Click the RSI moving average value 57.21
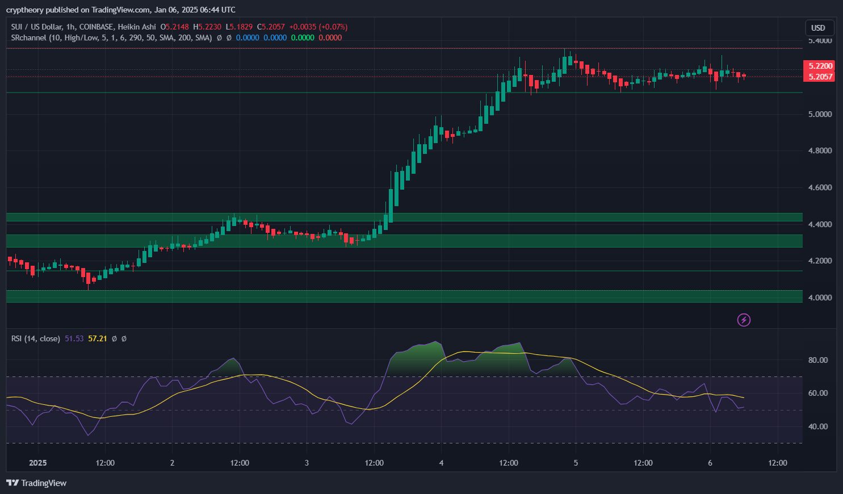 pyautogui.click(x=98, y=338)
